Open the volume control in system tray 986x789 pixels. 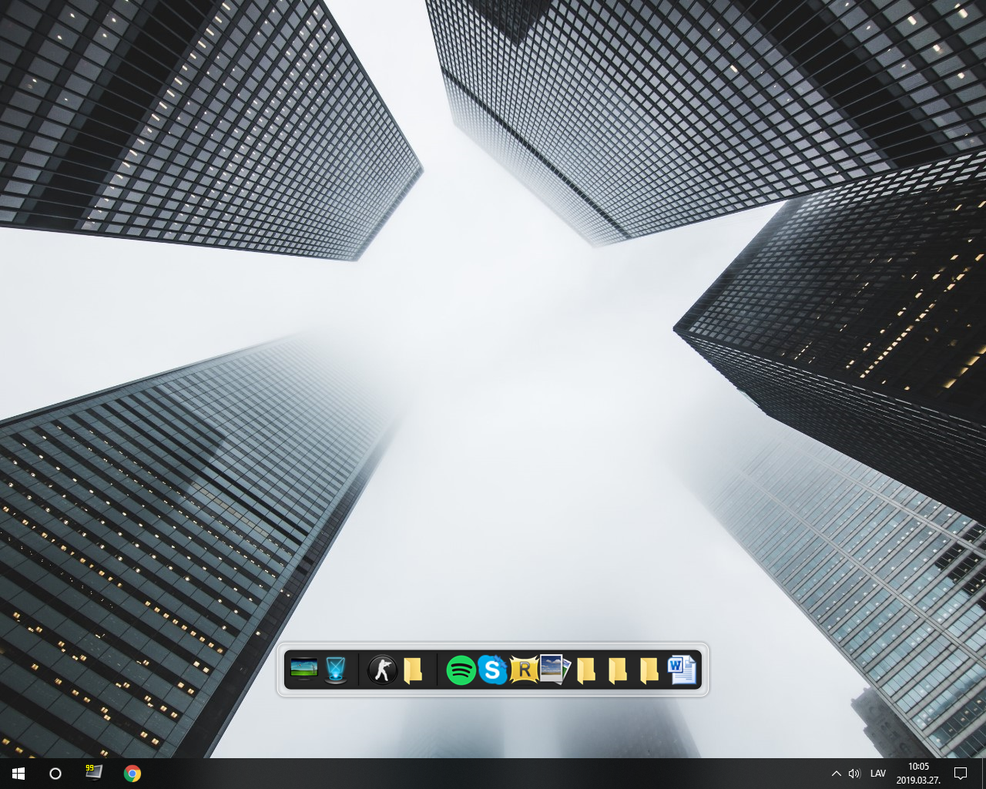[x=854, y=773]
